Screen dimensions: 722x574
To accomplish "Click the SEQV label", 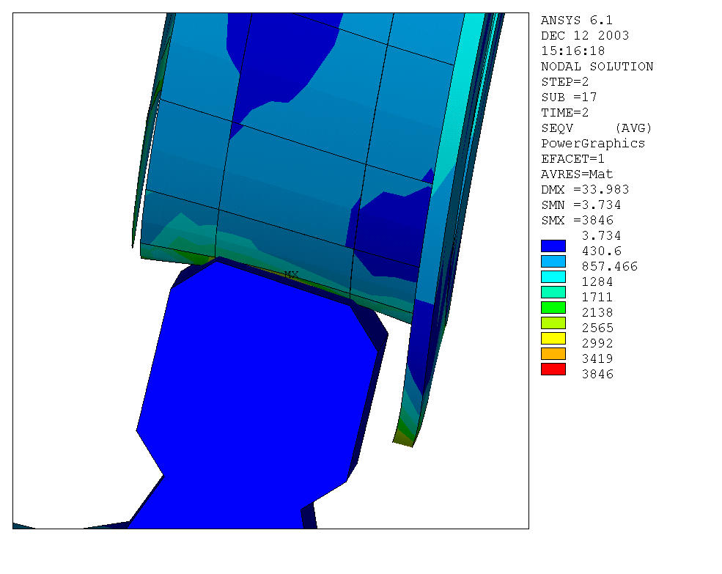I will click(x=556, y=128).
